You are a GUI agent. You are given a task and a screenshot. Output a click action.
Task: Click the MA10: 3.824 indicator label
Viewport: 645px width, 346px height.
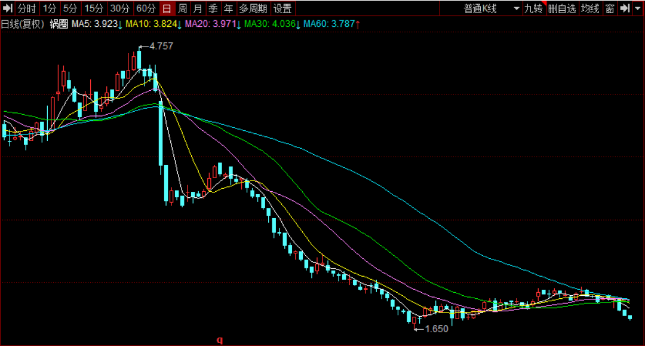click(154, 24)
